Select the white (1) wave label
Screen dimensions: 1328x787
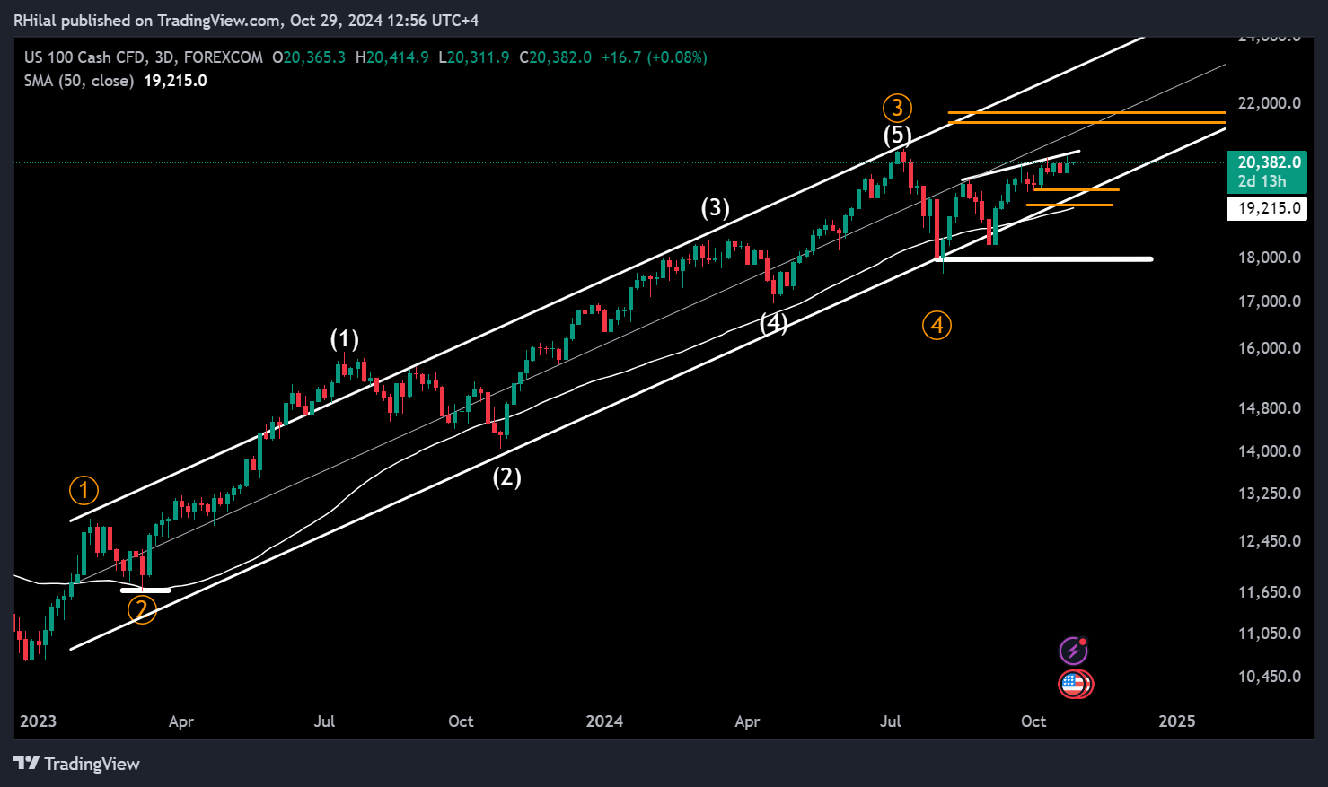coord(345,339)
